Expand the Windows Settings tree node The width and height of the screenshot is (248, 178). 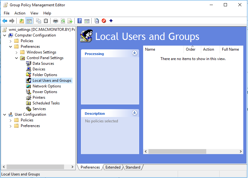17,52
